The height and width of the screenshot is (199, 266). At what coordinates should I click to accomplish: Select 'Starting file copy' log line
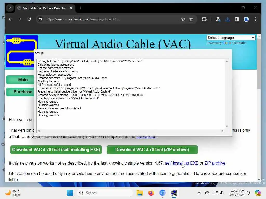point(48,81)
